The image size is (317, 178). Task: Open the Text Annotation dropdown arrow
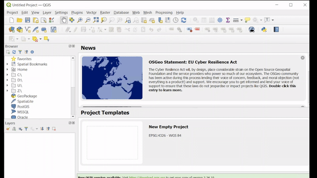(273, 20)
